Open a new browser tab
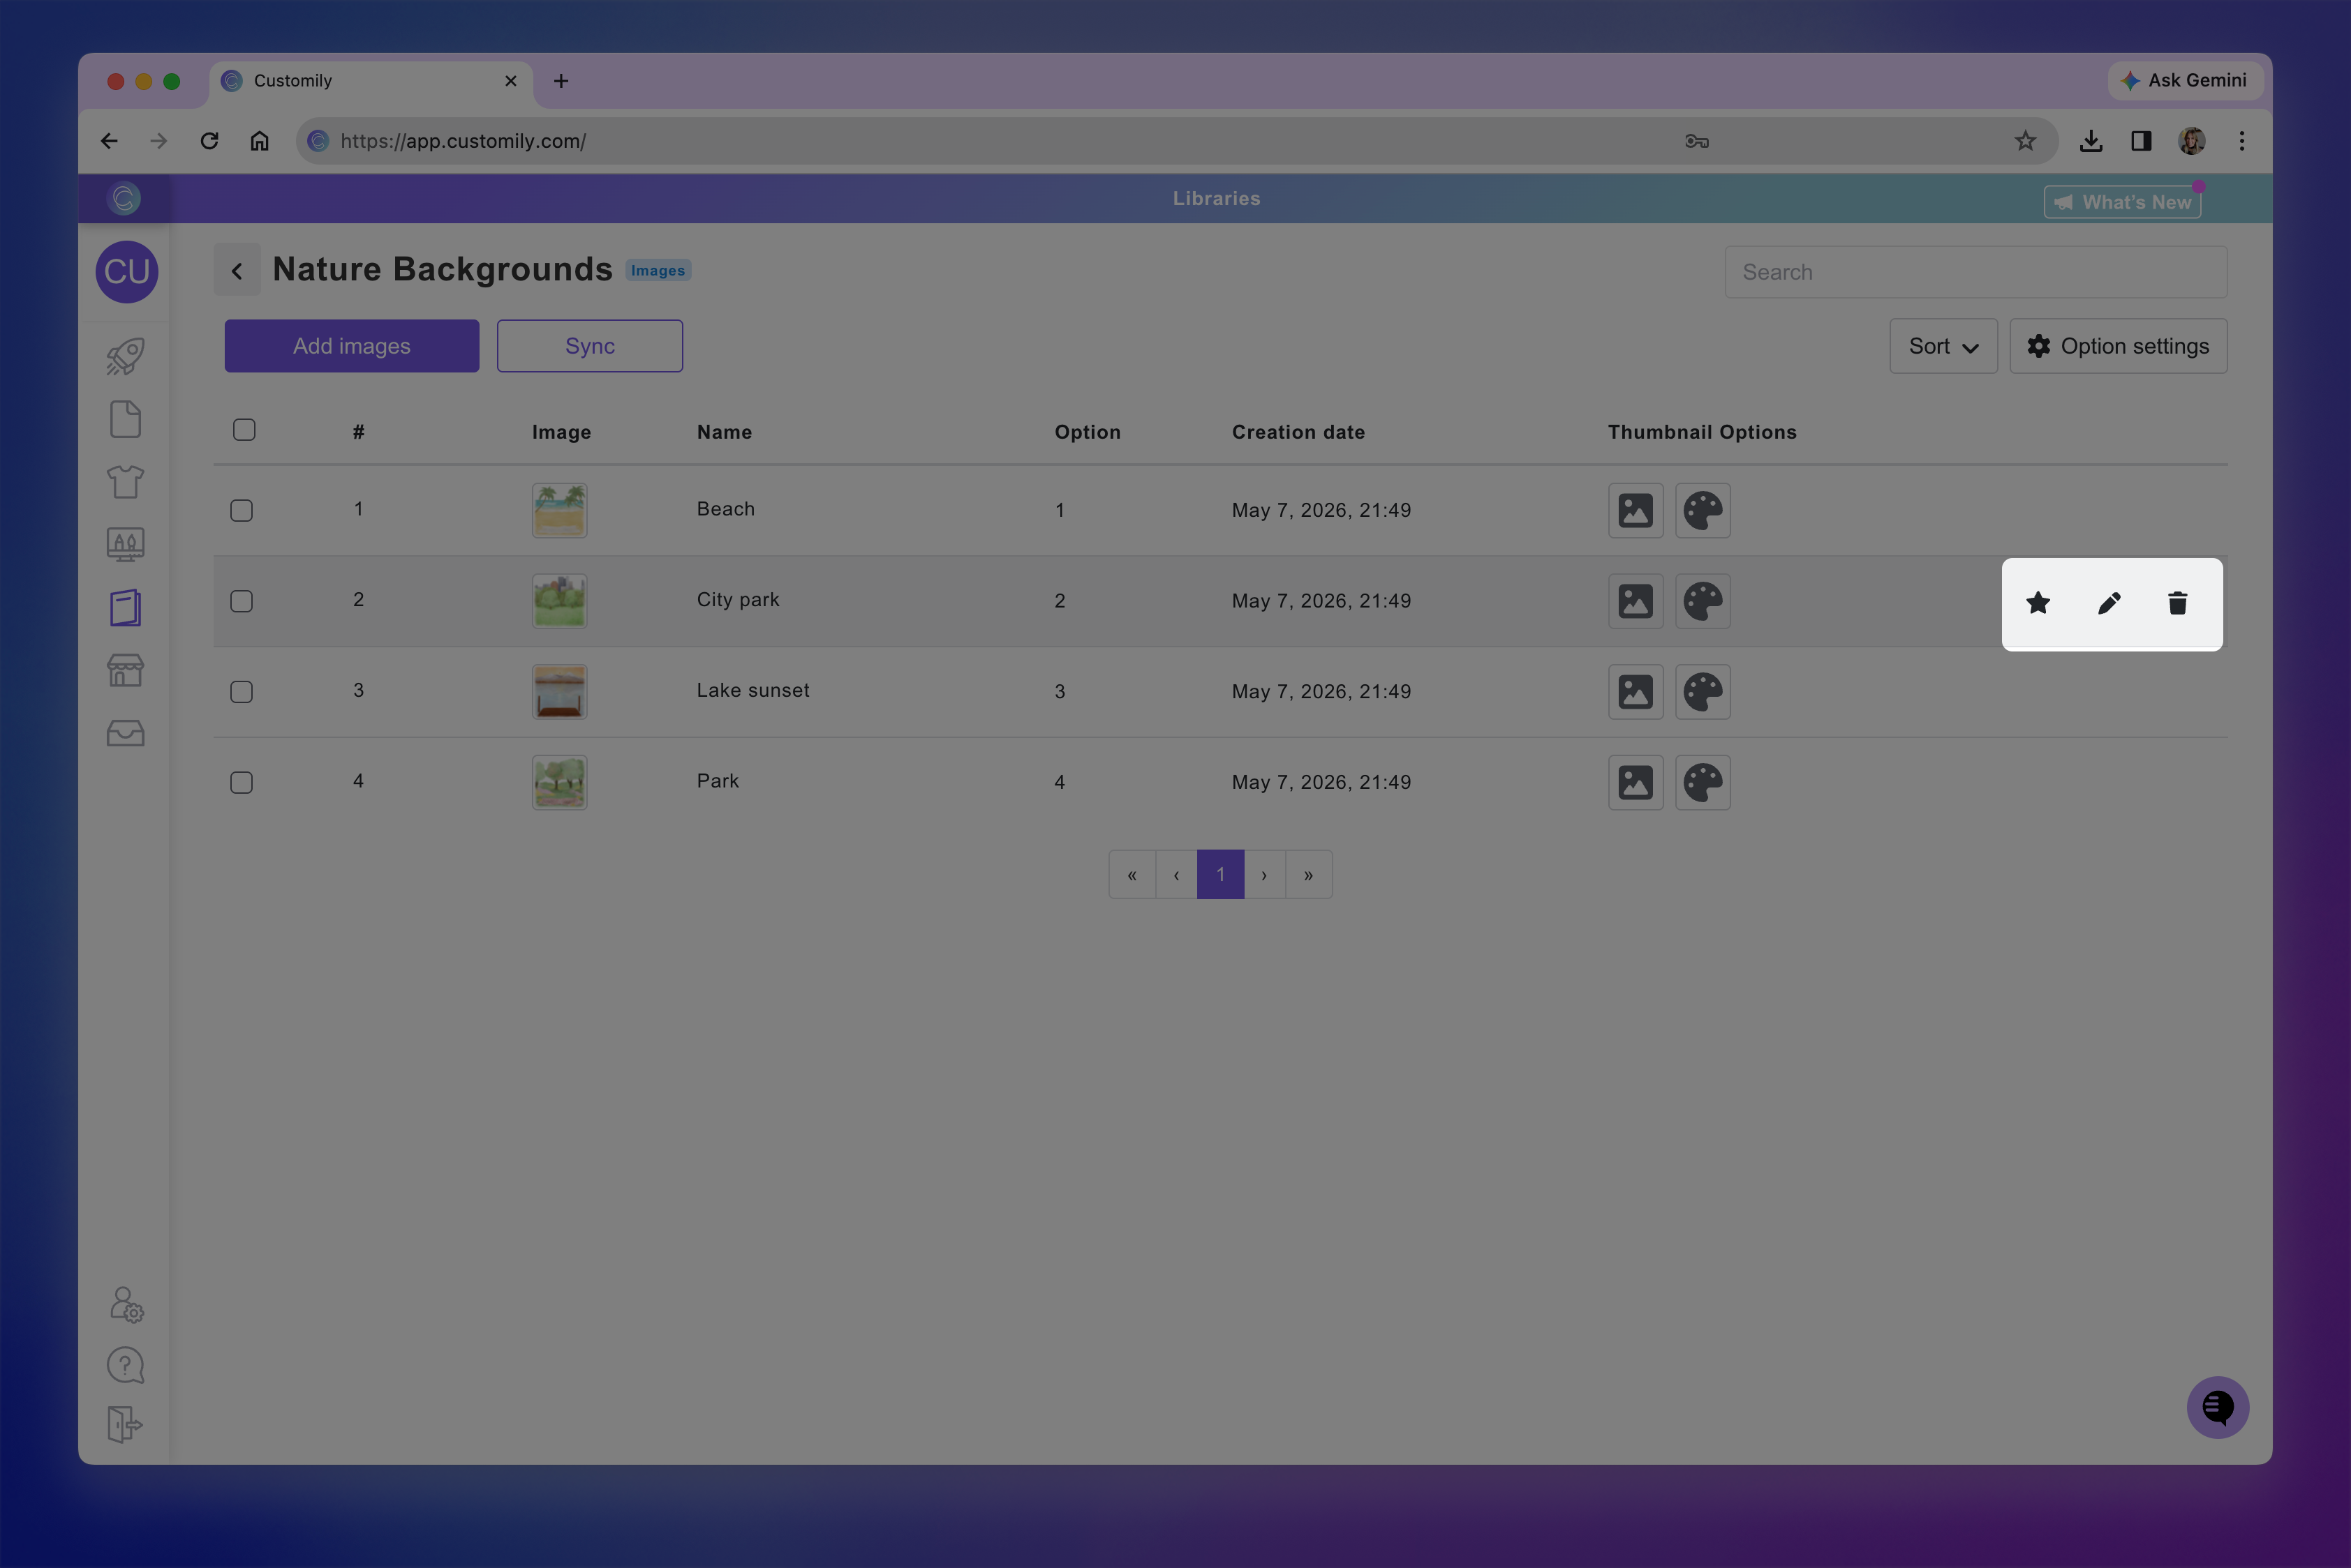The width and height of the screenshot is (2351, 1568). pos(561,81)
